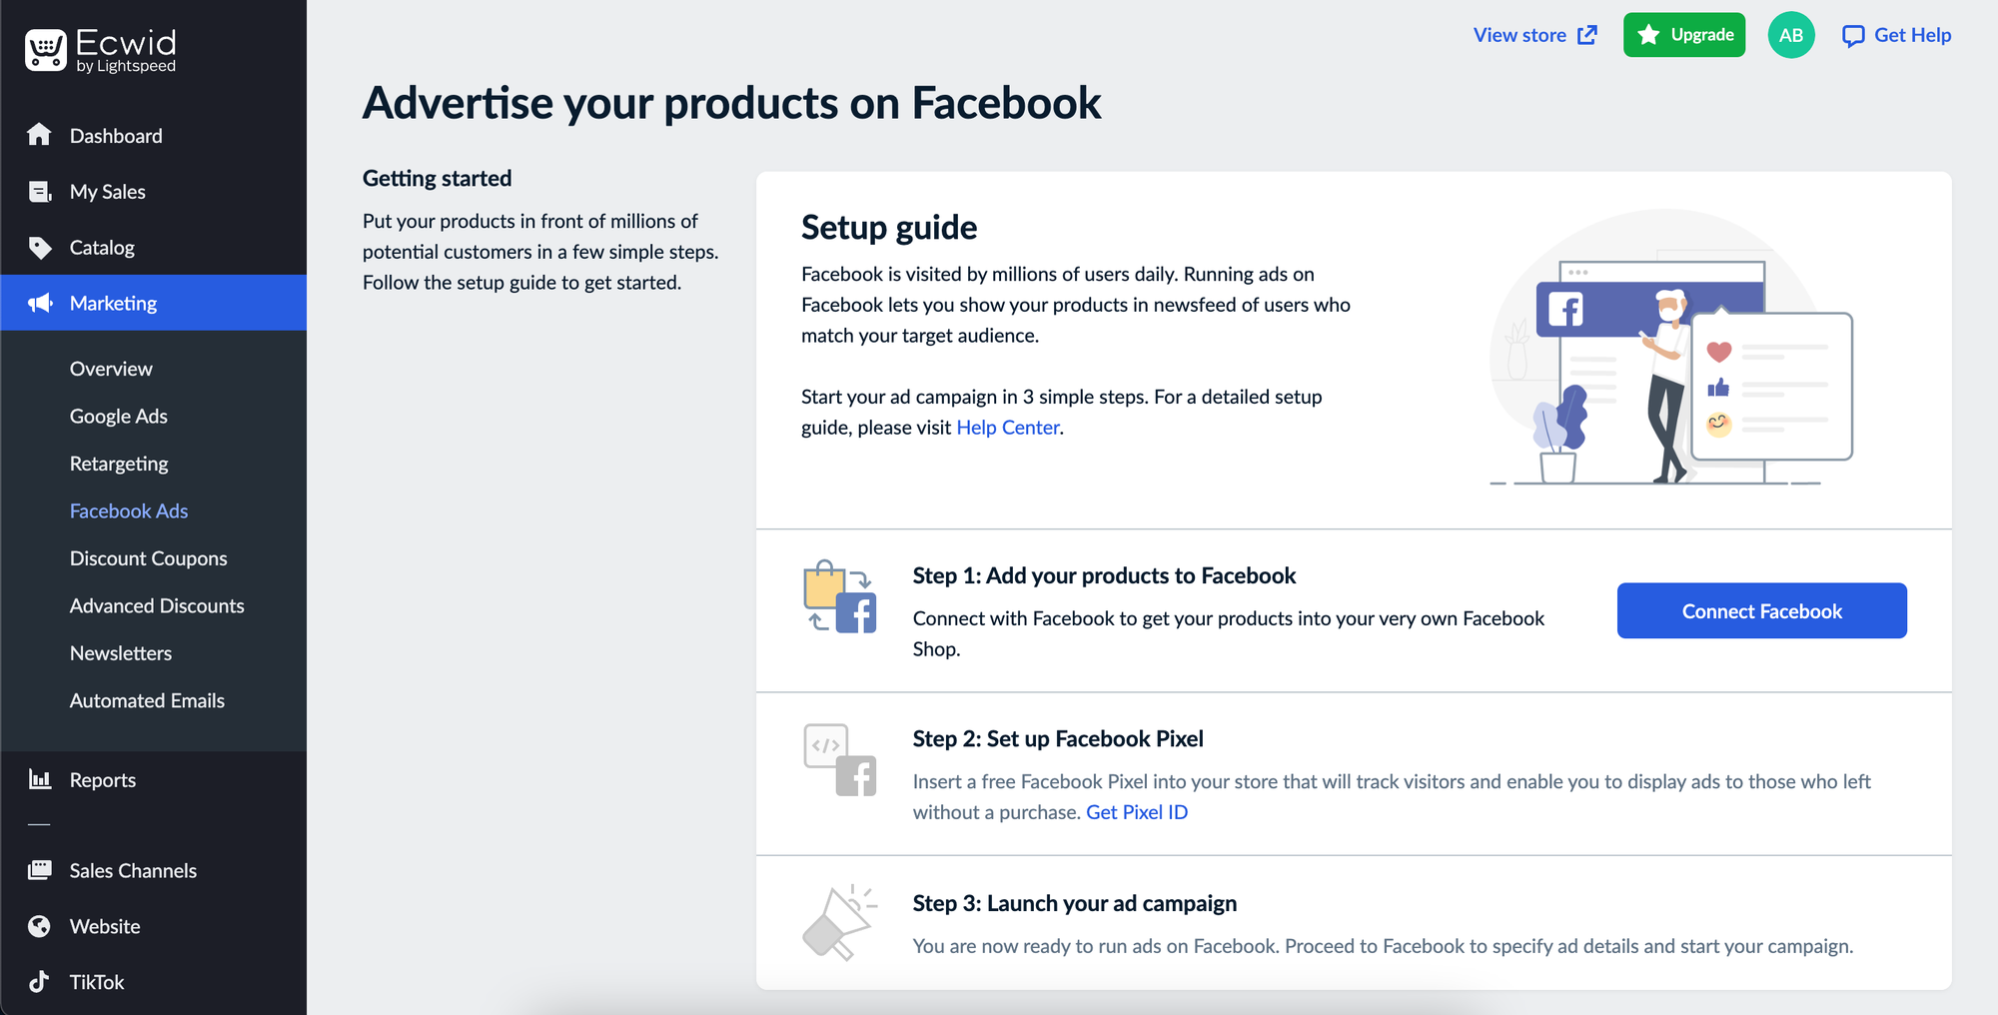1998x1015 pixels.
Task: Select the TikTok icon in sidebar
Action: tap(40, 982)
